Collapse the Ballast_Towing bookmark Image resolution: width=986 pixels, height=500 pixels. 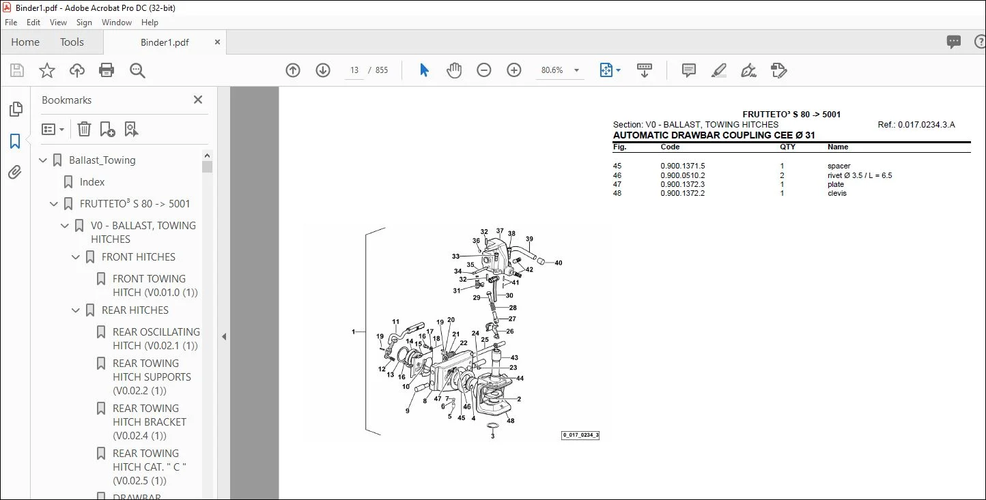[x=44, y=160]
